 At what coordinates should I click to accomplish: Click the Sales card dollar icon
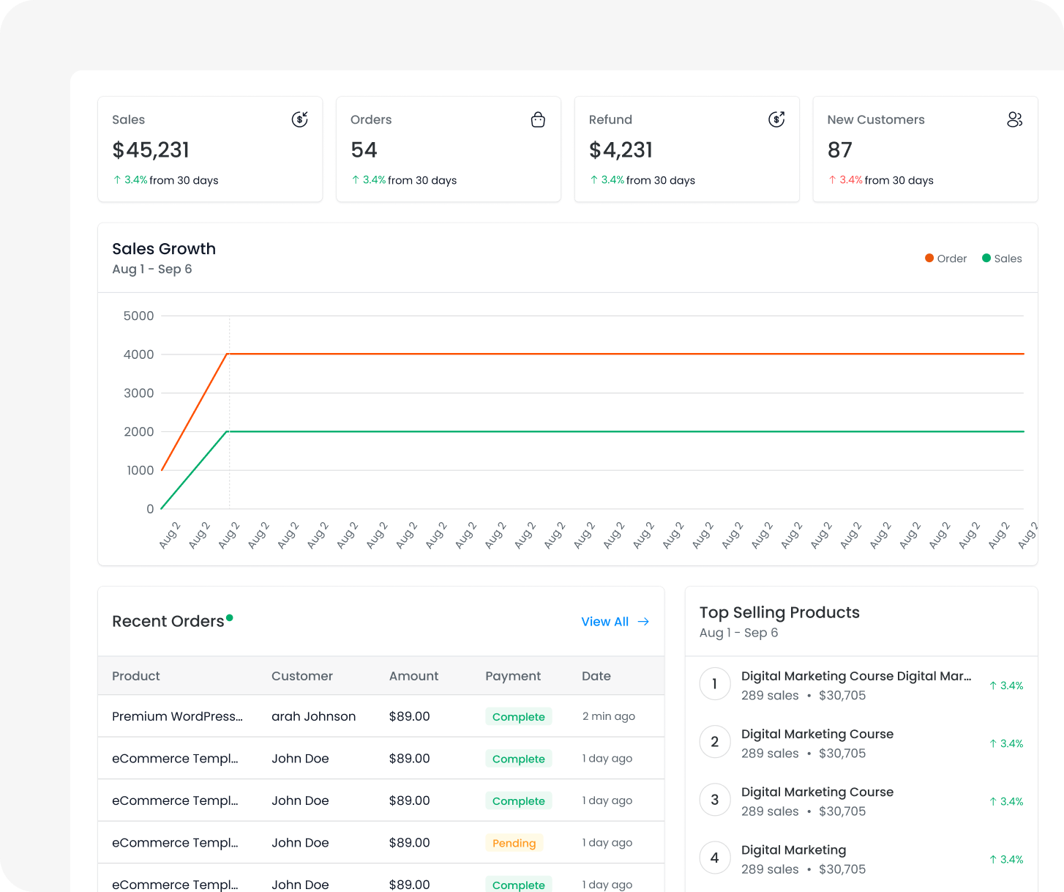click(x=300, y=119)
